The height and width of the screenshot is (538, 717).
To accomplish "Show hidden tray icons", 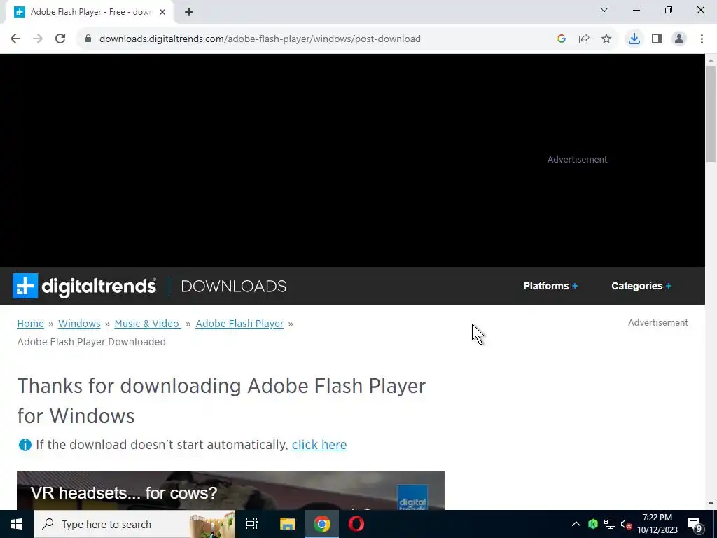I will click(x=576, y=524).
